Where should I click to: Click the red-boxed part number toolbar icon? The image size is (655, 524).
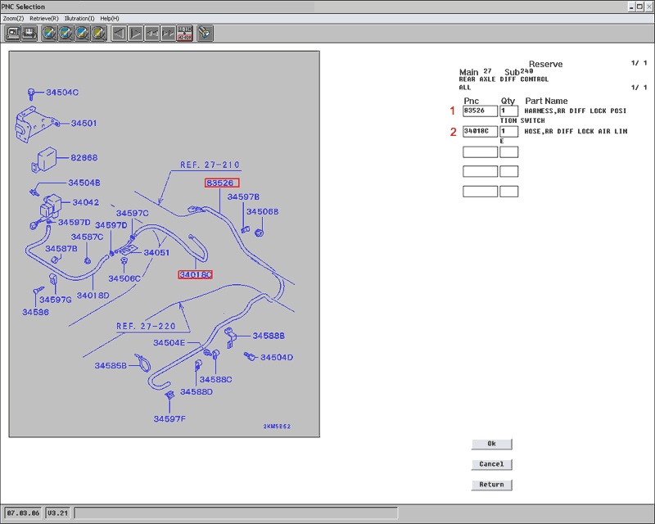tap(185, 34)
